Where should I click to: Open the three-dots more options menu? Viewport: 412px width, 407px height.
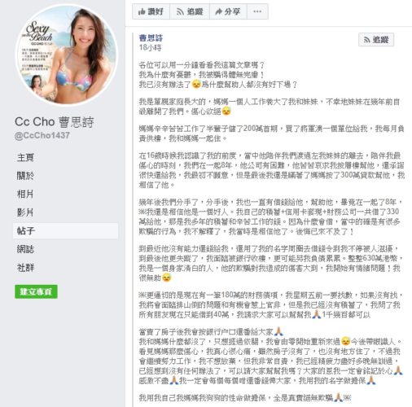(x=257, y=11)
